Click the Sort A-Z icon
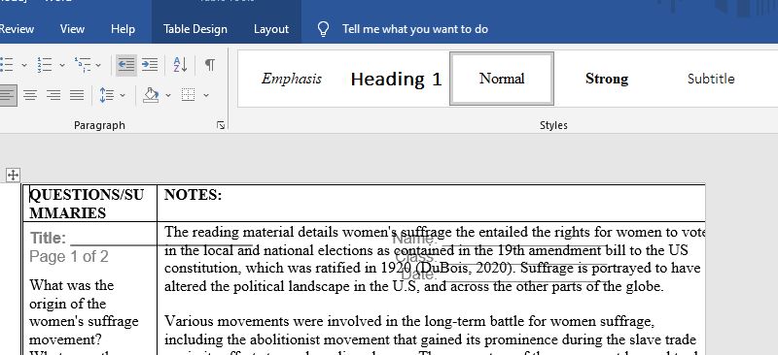Screen dimensions: 778x355 [x=180, y=65]
